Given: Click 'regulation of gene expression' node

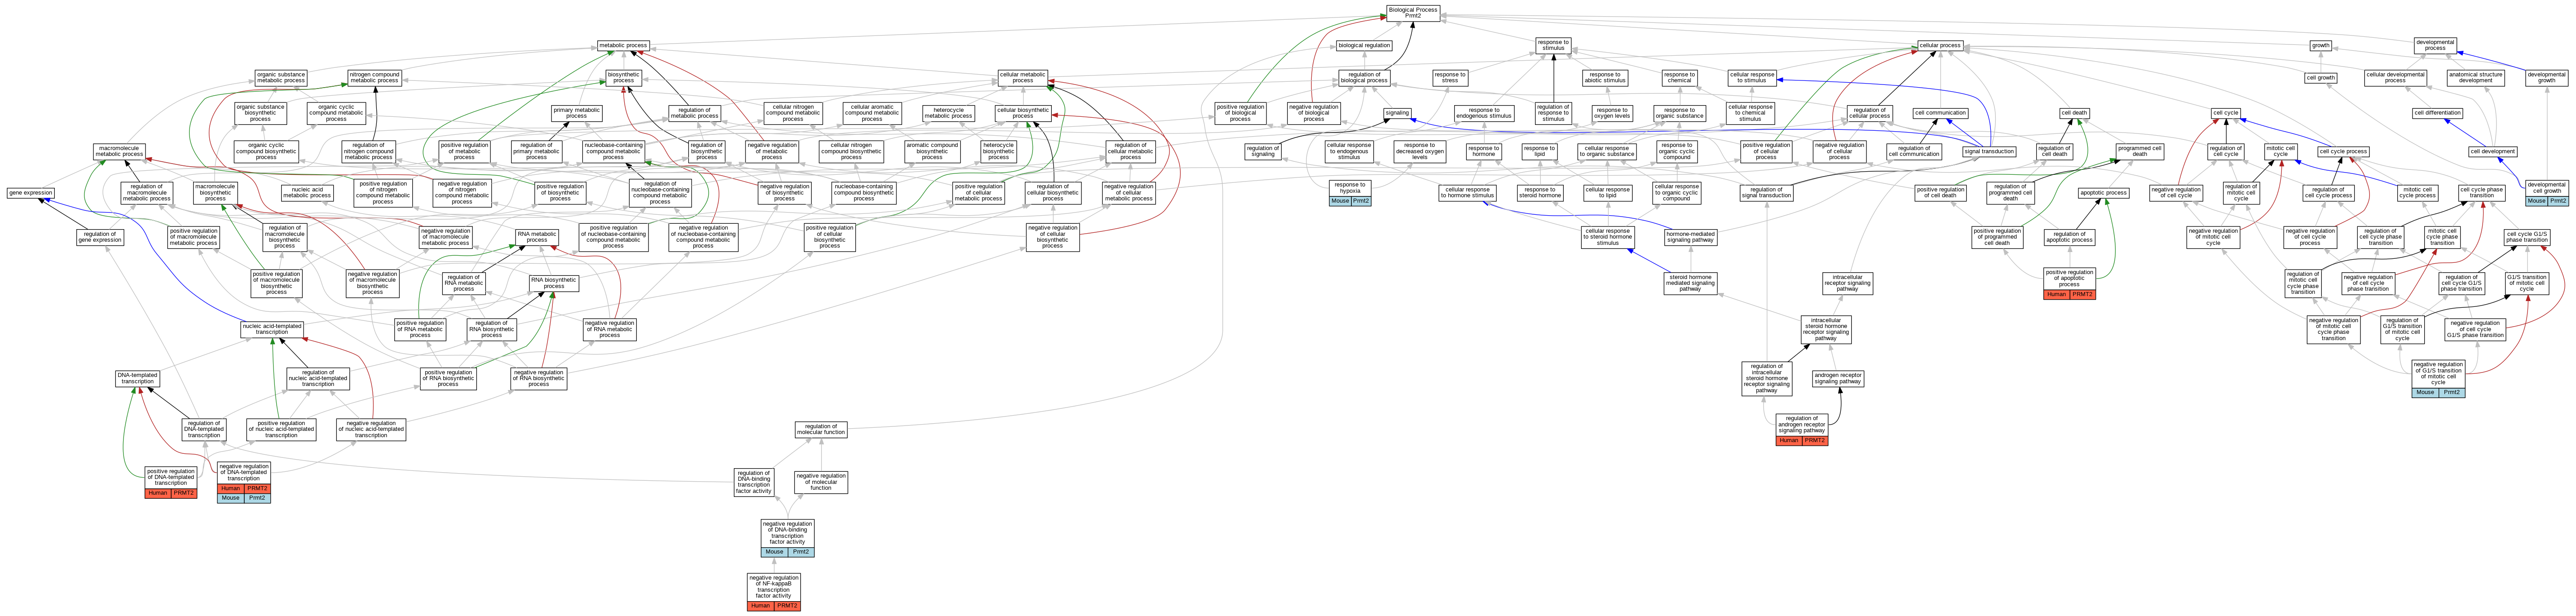Looking at the screenshot, I should coord(100,237).
